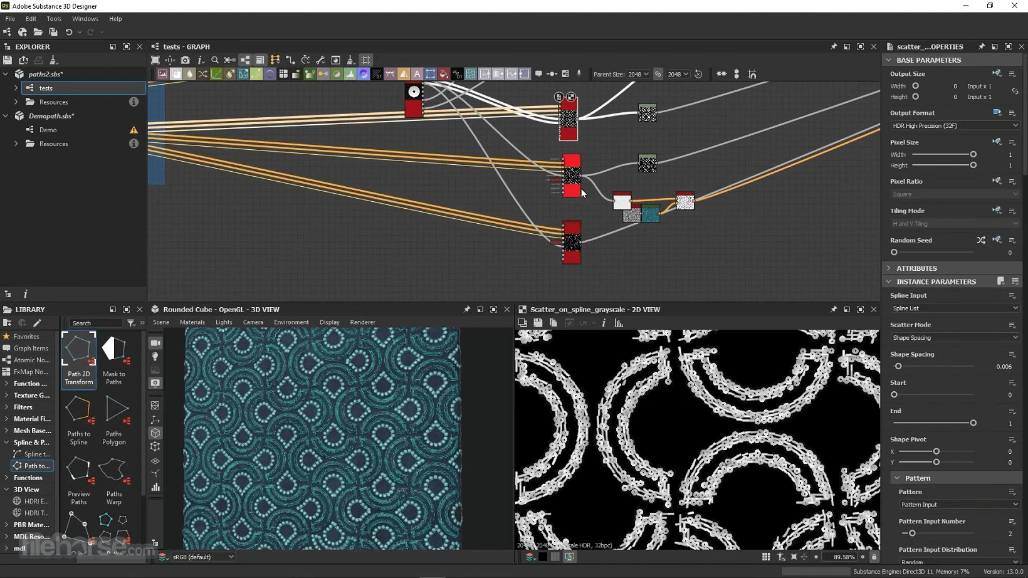Open the Scatter Mode dropdown
1028x578 pixels.
pos(955,338)
